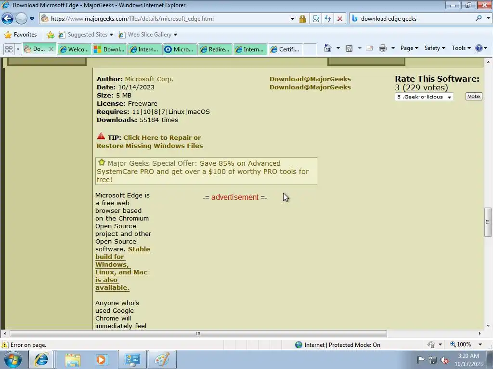Image resolution: width=493 pixels, height=369 pixels.
Task: Open the recent pages dropdown arrow
Action: click(32, 19)
